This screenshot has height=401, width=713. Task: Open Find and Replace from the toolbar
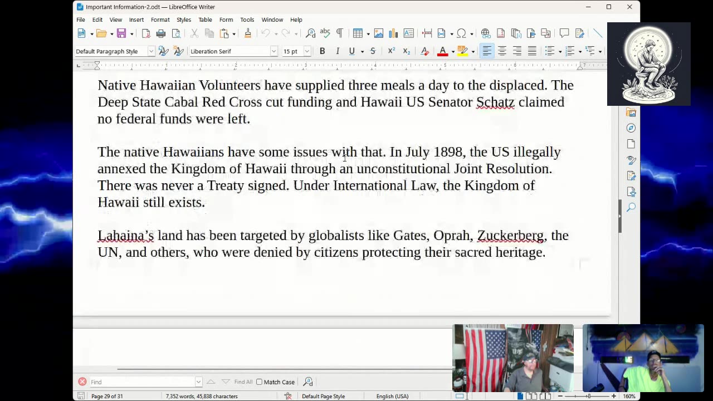[x=311, y=33]
